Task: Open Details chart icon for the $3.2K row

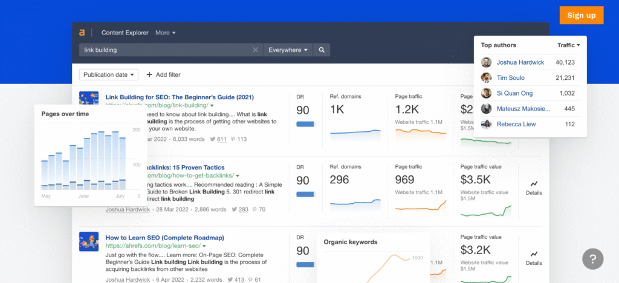Action: pos(534,254)
